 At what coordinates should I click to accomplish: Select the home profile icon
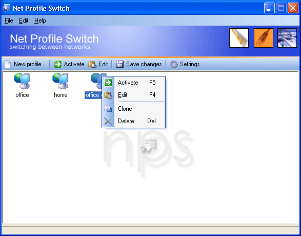coord(61,81)
